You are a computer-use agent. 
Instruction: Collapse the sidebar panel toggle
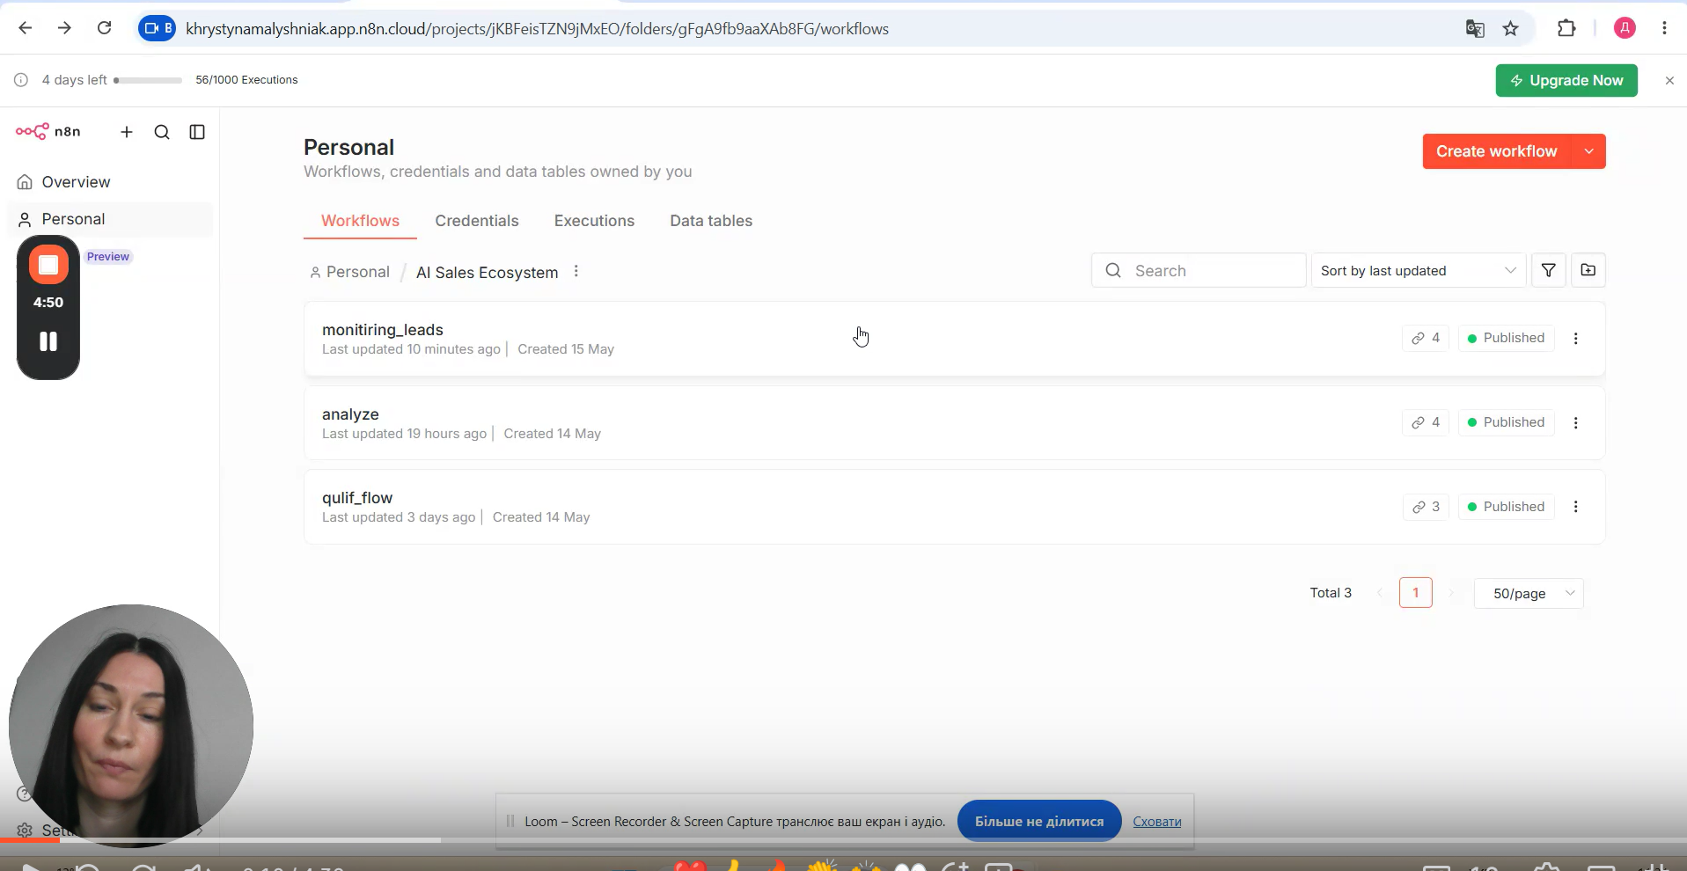[197, 132]
